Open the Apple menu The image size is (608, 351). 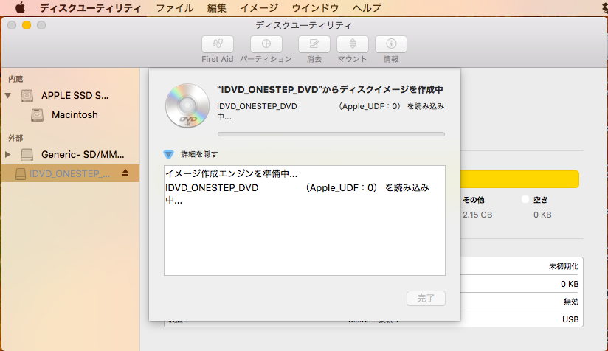tap(20, 7)
